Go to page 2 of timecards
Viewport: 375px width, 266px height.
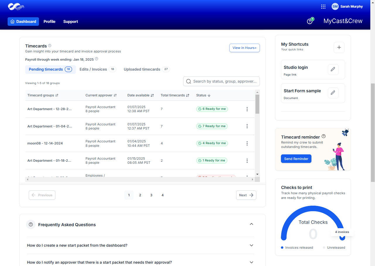[x=140, y=195]
